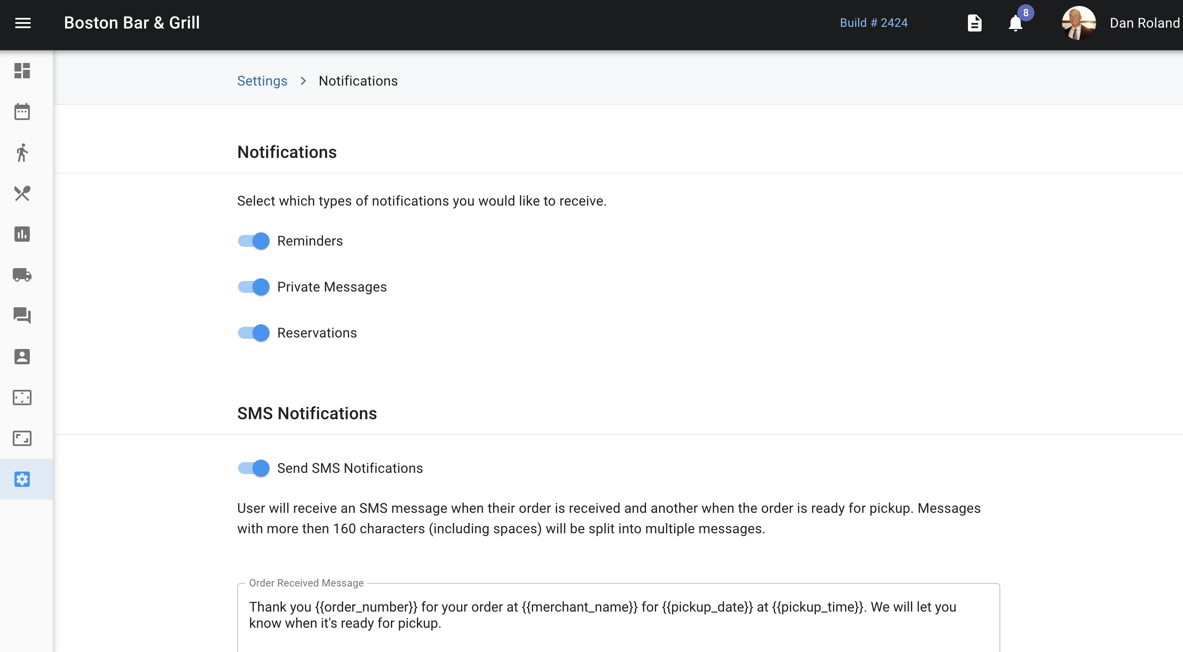Open the delivery truck sidebar icon
This screenshot has height=652, width=1183.
(22, 275)
